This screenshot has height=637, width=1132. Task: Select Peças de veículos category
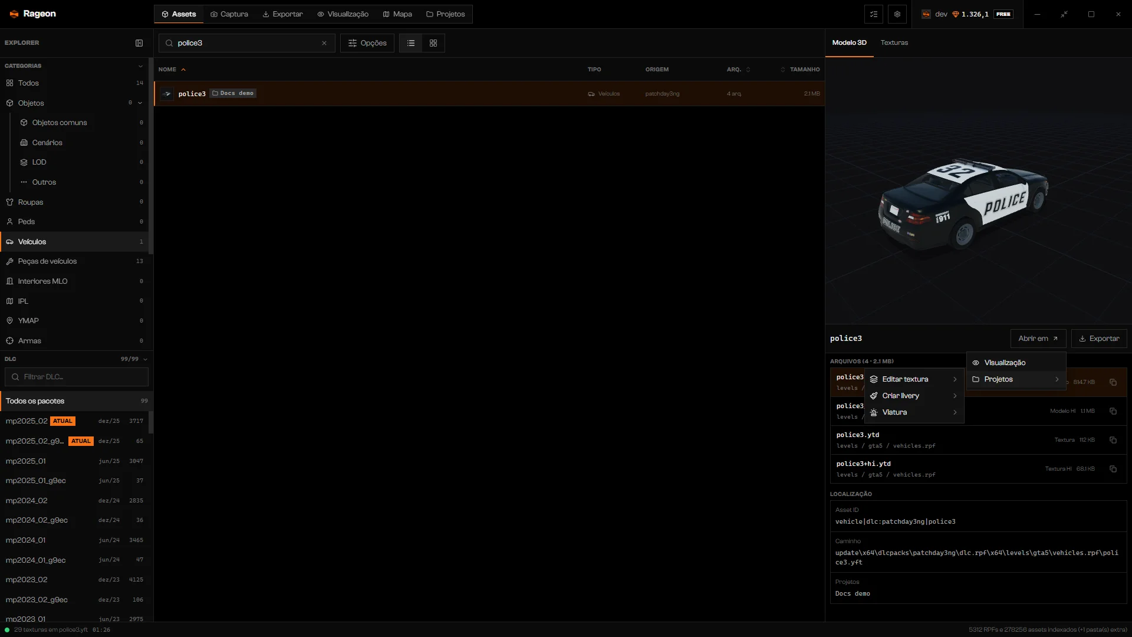point(74,261)
